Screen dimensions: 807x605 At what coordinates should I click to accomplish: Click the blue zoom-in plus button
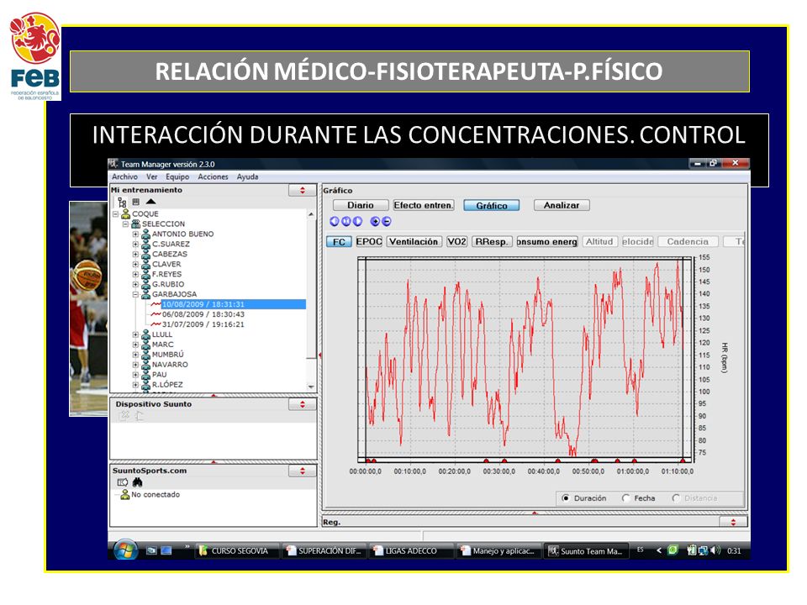[375, 221]
